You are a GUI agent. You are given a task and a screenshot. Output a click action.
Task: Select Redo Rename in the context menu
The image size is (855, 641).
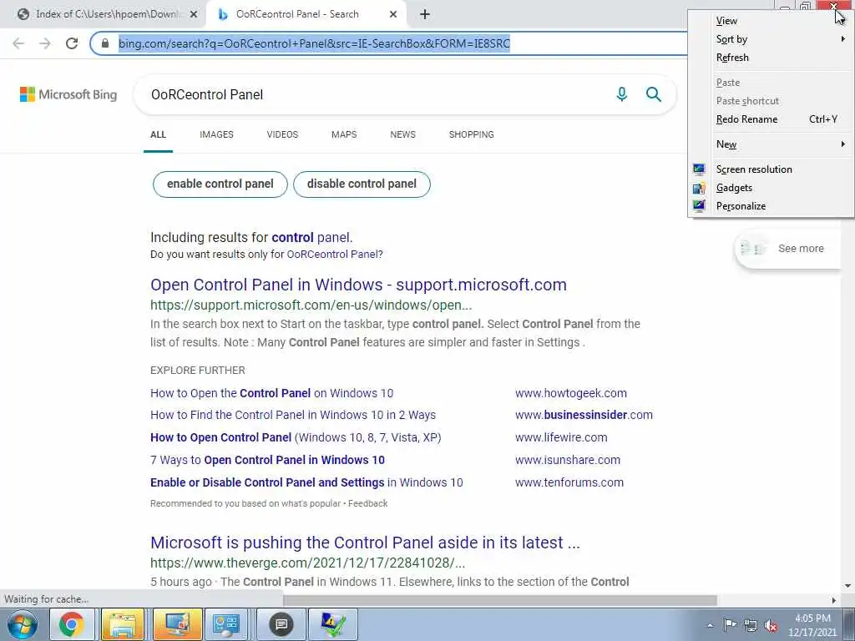point(771,119)
